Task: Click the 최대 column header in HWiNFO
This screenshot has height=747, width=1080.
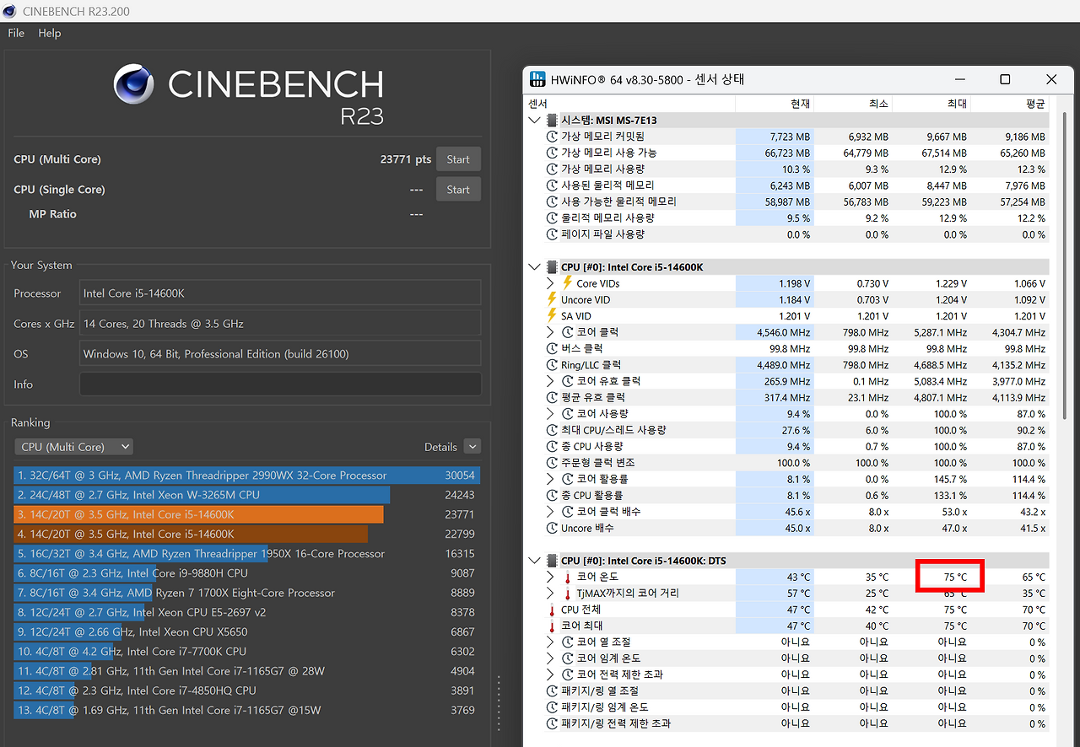Action: [x=931, y=104]
